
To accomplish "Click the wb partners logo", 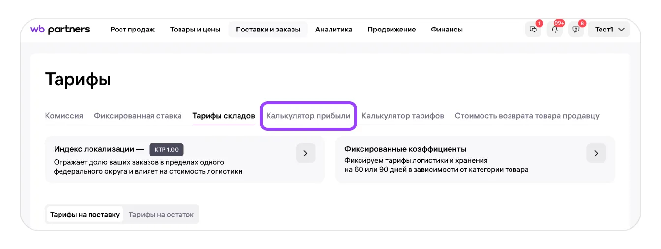I will click(60, 30).
